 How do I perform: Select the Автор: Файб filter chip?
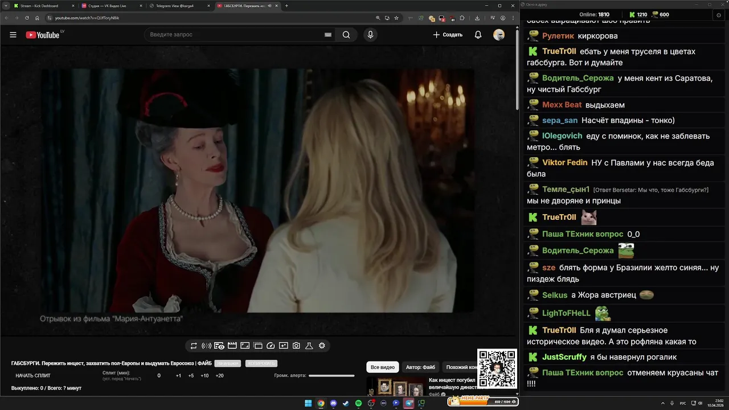(420, 367)
